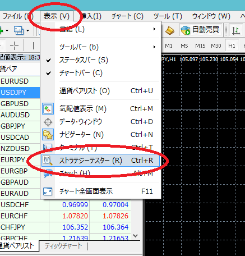This screenshot has width=245, height=256.
Task: Select EURCHF row in market watch
Action: click(x=66, y=216)
